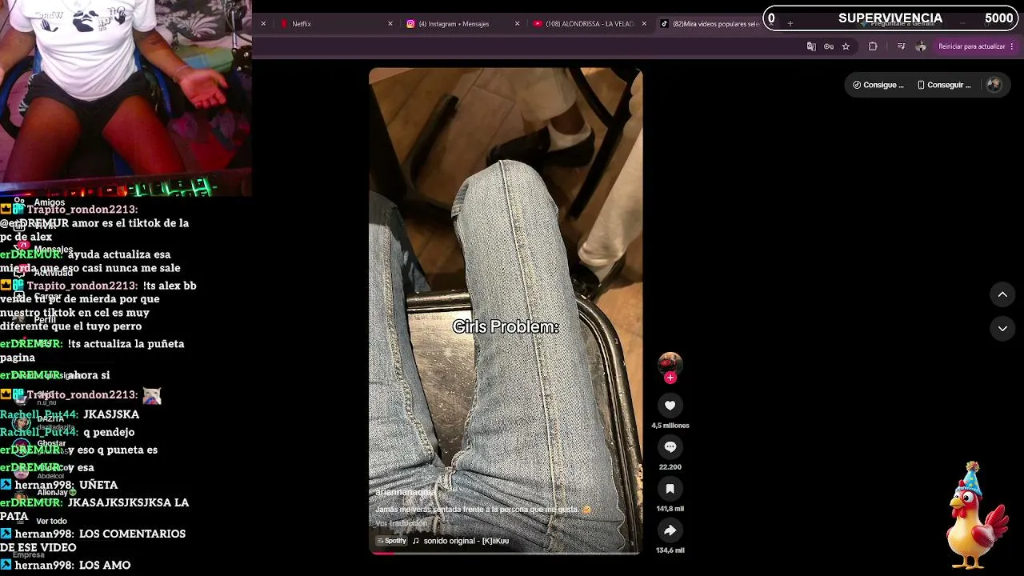The width and height of the screenshot is (1024, 576).
Task: Open Amigos in the TikTok sidebar
Action: [40, 202]
